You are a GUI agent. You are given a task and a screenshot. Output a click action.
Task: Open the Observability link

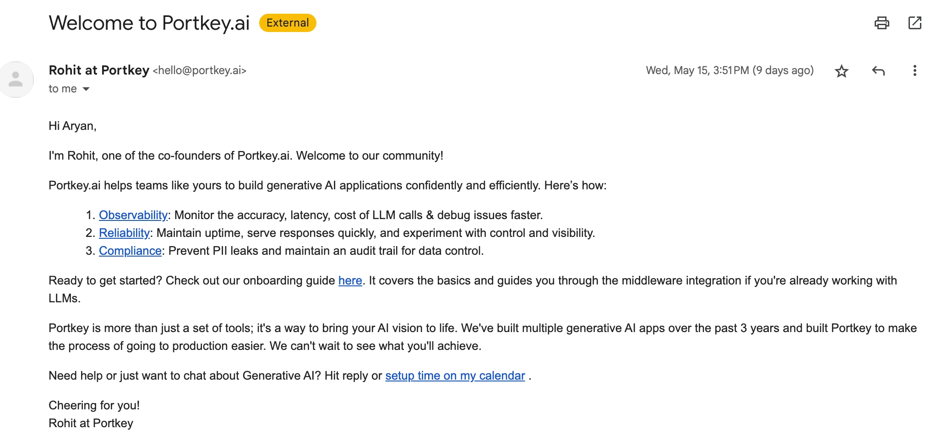tap(133, 215)
